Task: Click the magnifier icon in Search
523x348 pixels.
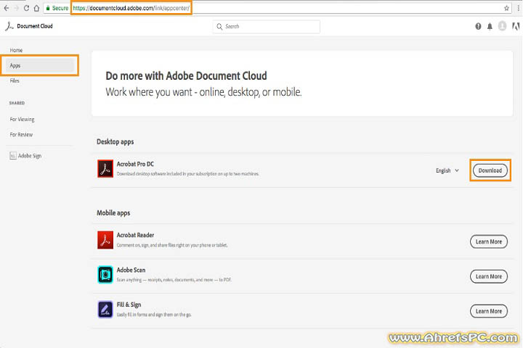Action: tap(219, 26)
